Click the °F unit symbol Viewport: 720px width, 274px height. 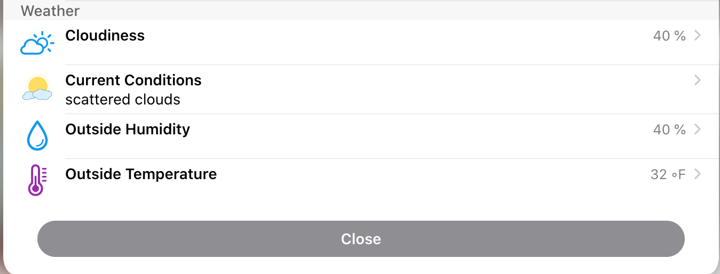(x=678, y=175)
